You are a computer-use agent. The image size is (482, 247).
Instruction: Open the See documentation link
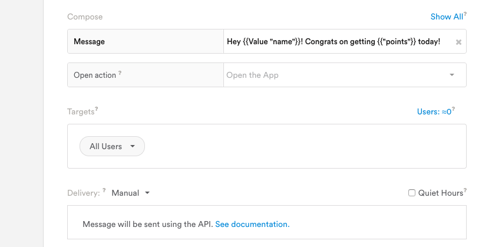tap(252, 224)
